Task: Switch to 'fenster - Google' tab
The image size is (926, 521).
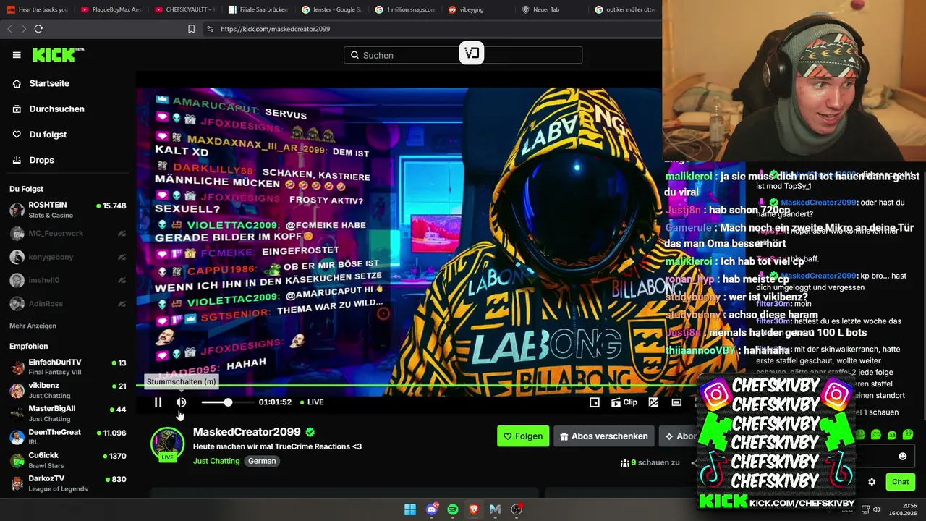Action: point(331,9)
